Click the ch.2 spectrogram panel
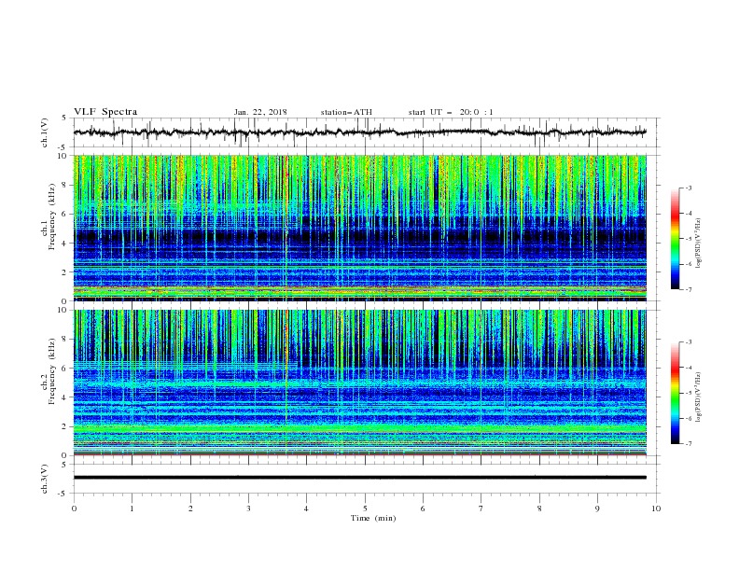The width and height of the screenshot is (739, 571). [x=359, y=383]
